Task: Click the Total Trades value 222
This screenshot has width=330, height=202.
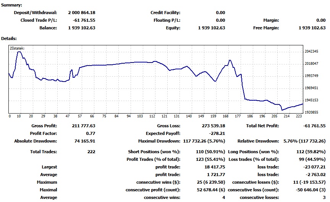Action: click(91, 152)
